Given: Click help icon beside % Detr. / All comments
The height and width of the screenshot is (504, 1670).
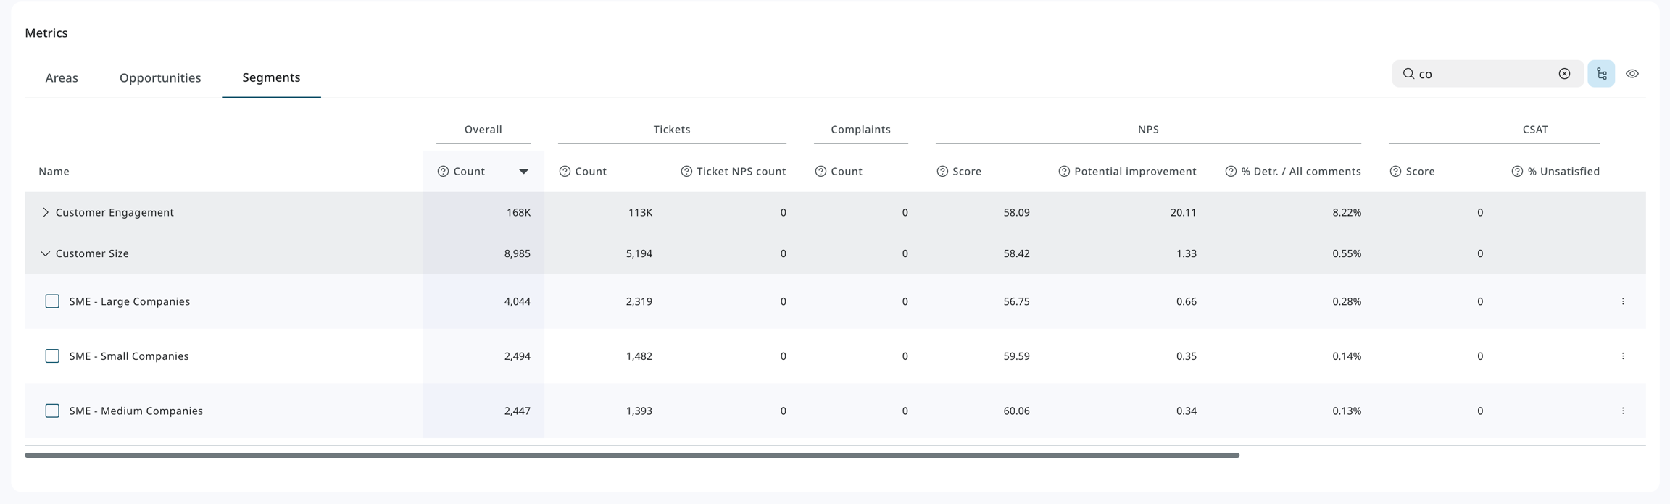Looking at the screenshot, I should 1231,172.
